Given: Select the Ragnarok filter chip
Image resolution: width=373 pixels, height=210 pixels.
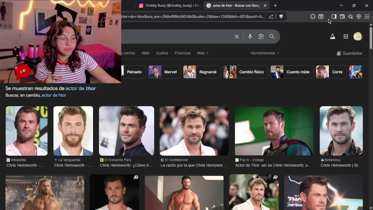Looking at the screenshot, I should (x=202, y=72).
